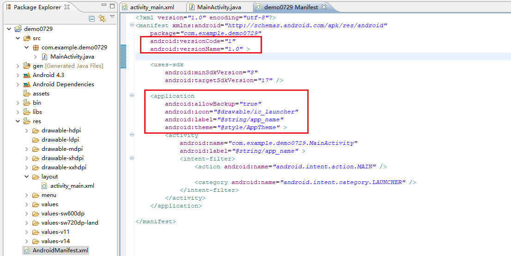511x256 pixels.
Task: Expand the values-v14 folder arrow
Action: click(x=27, y=241)
